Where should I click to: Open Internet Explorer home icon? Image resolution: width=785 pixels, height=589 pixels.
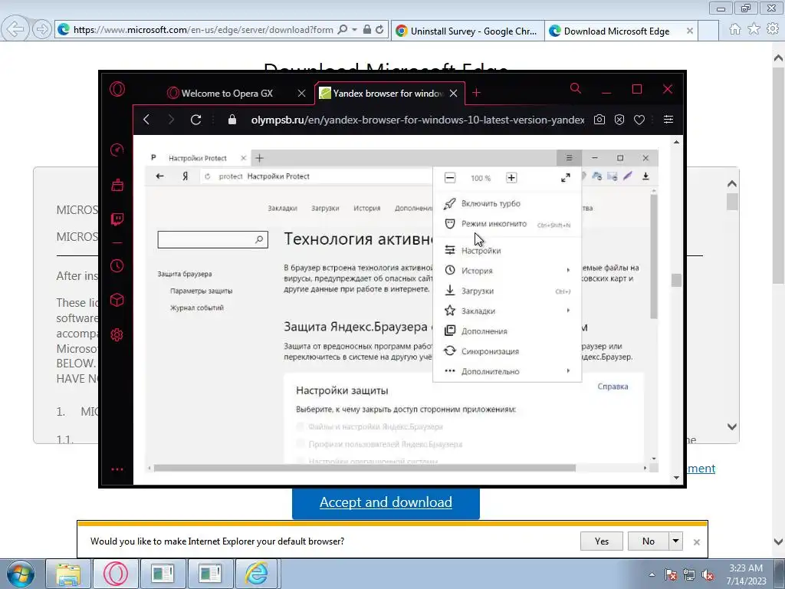[x=735, y=29]
